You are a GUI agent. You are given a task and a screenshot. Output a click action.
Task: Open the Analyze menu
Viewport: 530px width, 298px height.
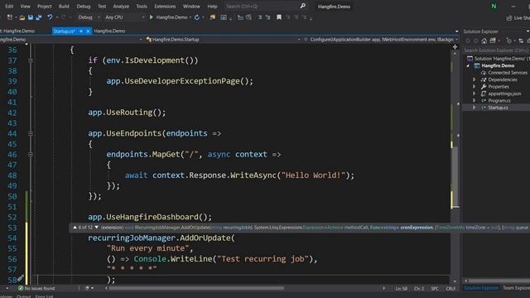(121, 6)
